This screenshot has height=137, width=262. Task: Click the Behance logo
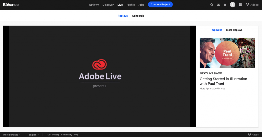[x=11, y=5]
